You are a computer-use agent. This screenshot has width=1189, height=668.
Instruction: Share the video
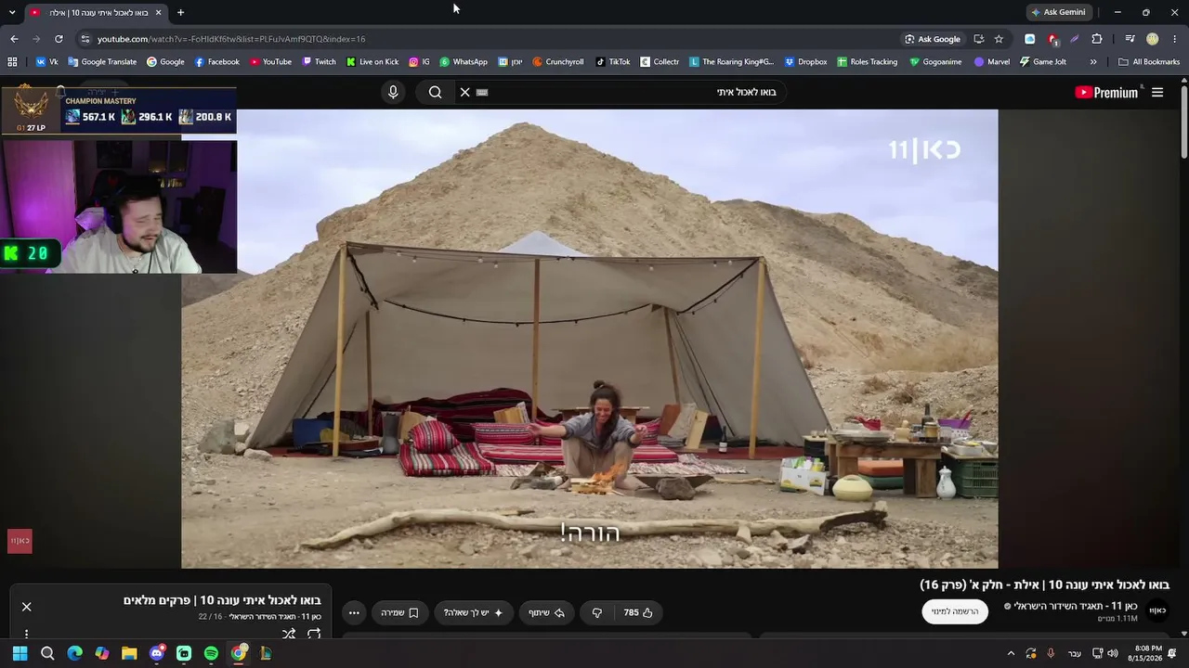[x=546, y=612]
